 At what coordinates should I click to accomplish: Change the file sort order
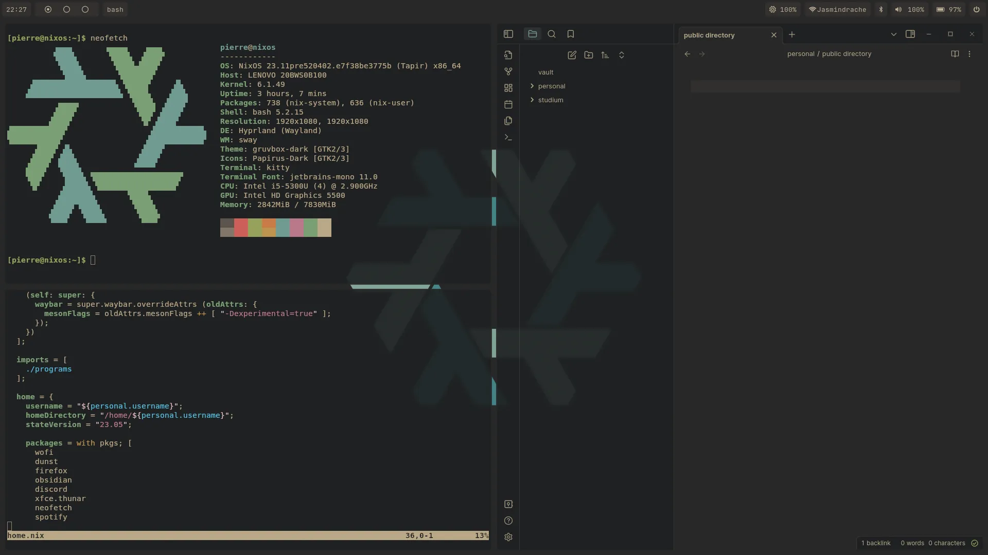click(x=605, y=55)
